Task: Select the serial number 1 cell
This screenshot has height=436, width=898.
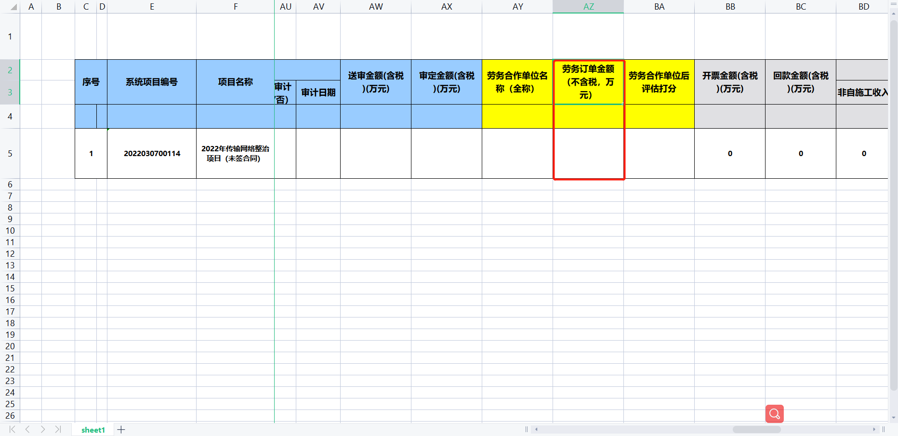Action: [91, 154]
